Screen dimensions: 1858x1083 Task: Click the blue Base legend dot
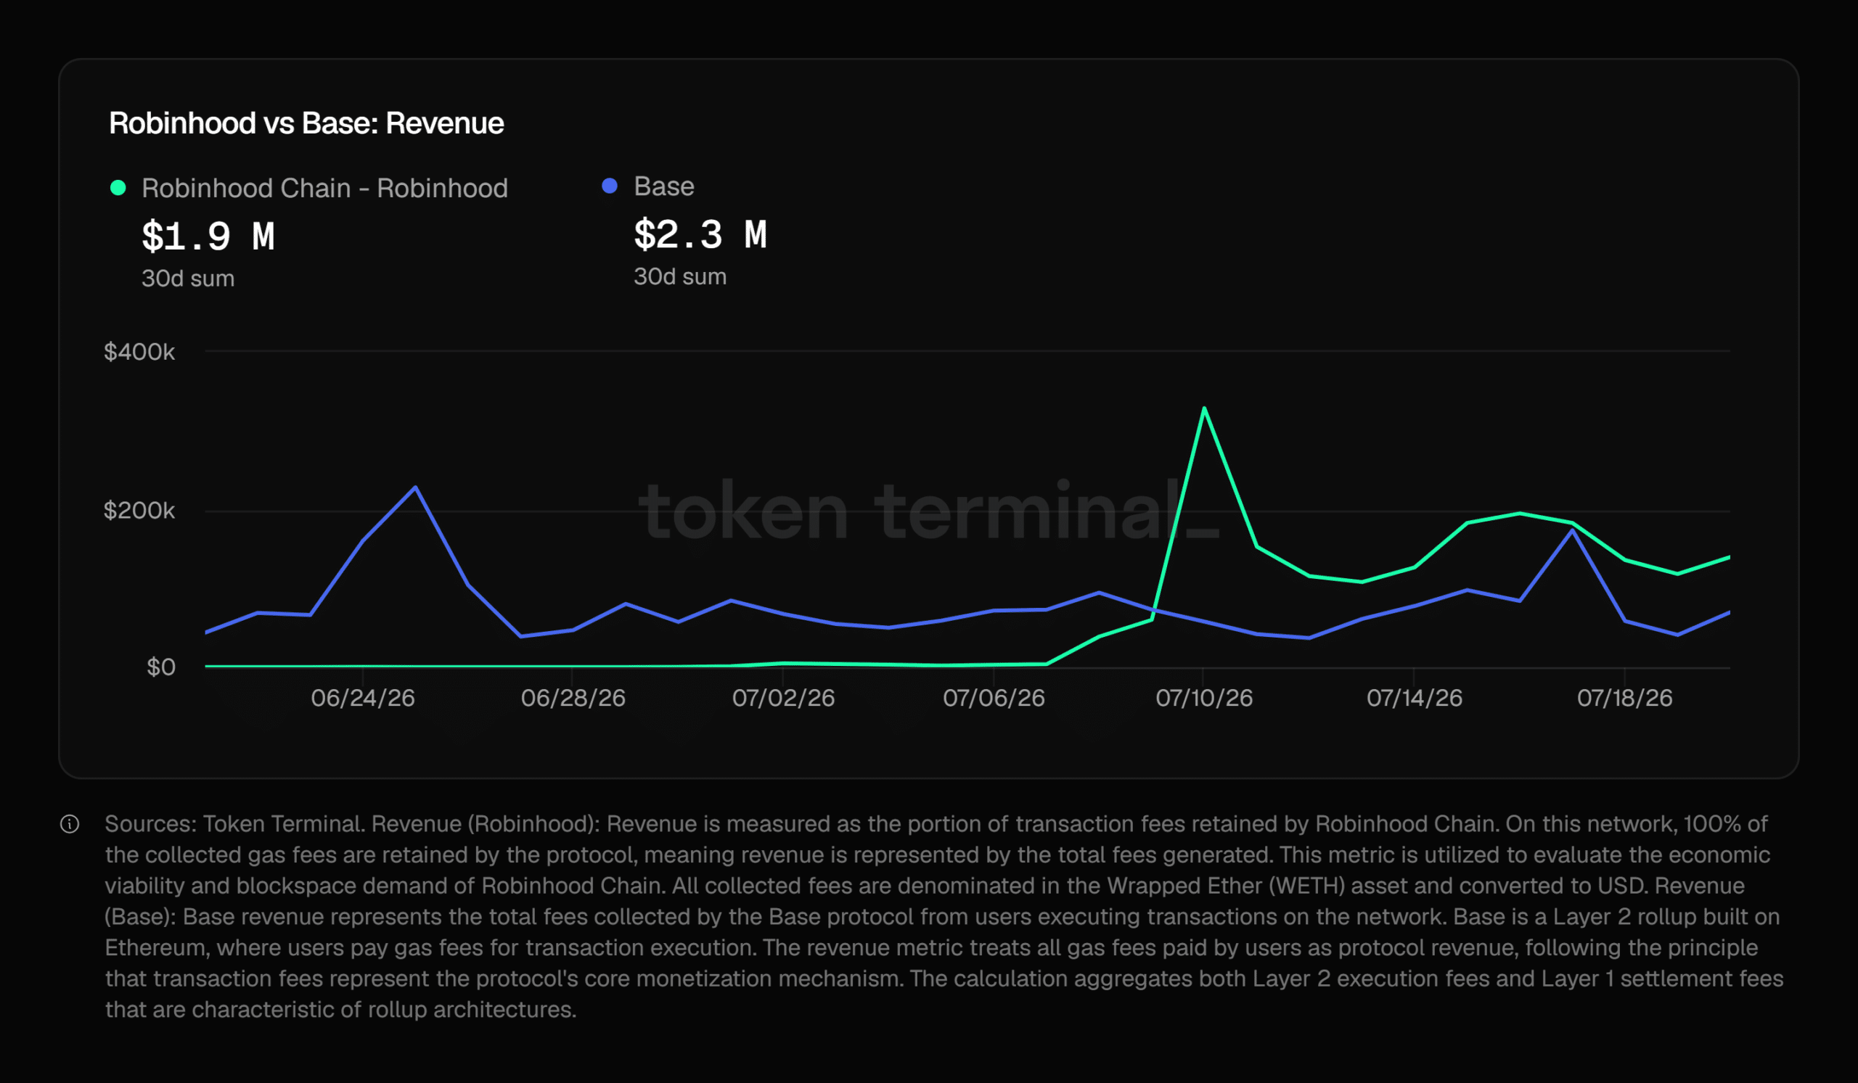pos(610,186)
